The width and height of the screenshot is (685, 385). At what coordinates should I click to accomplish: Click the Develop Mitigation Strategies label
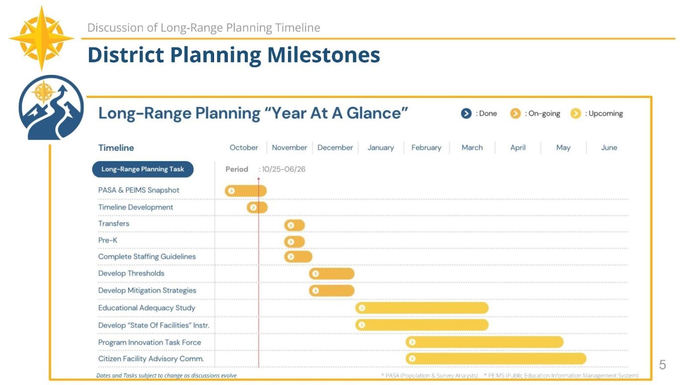click(147, 291)
